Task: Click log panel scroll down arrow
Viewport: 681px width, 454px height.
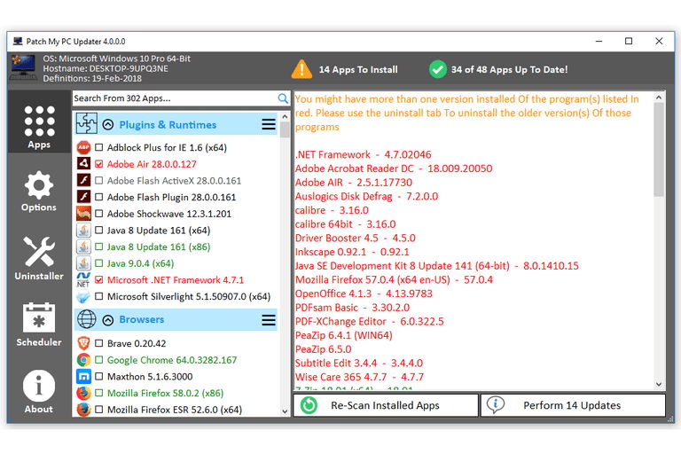Action: point(659,384)
